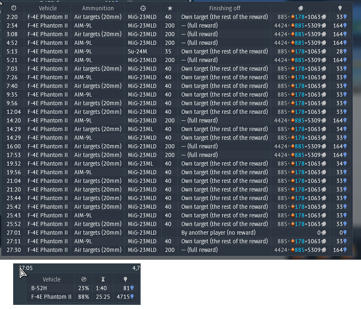Click the 27:01 timestamp

pos(14,233)
